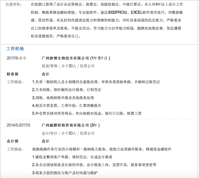199x178 pixels.
Task: Click 工作描述 label under 会计部
Action: 15,149
